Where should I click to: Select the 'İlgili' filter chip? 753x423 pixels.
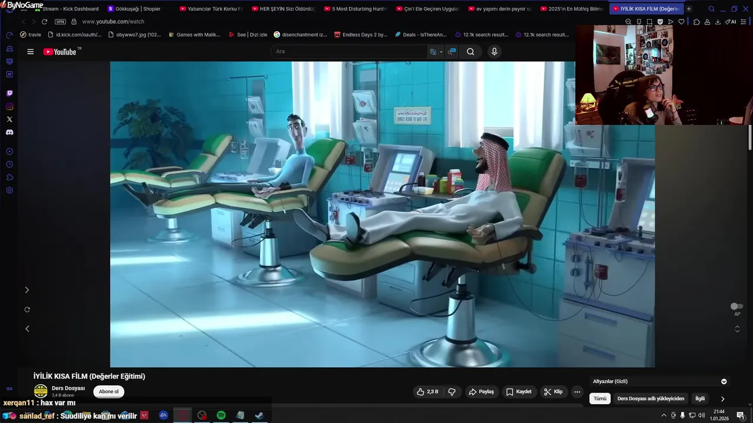coord(700,398)
